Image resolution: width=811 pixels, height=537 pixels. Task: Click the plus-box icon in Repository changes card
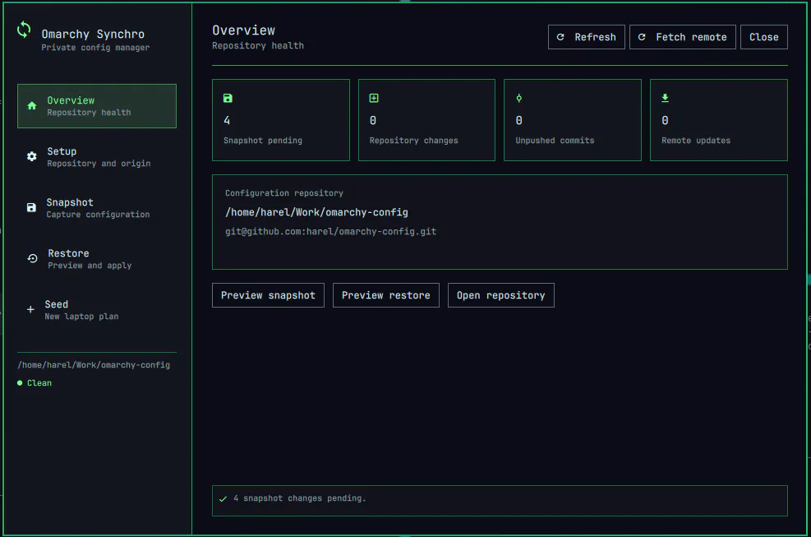tap(373, 98)
